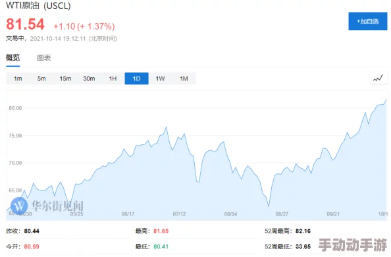Click the 09/21 date label
Viewport: 391px width, 257px height.
click(333, 214)
